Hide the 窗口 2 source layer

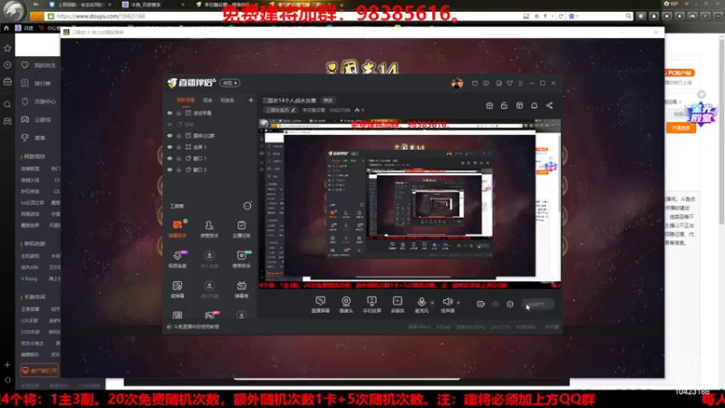click(x=169, y=170)
